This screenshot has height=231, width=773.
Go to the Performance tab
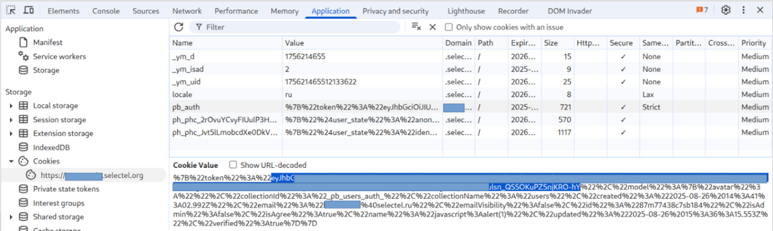coord(236,11)
